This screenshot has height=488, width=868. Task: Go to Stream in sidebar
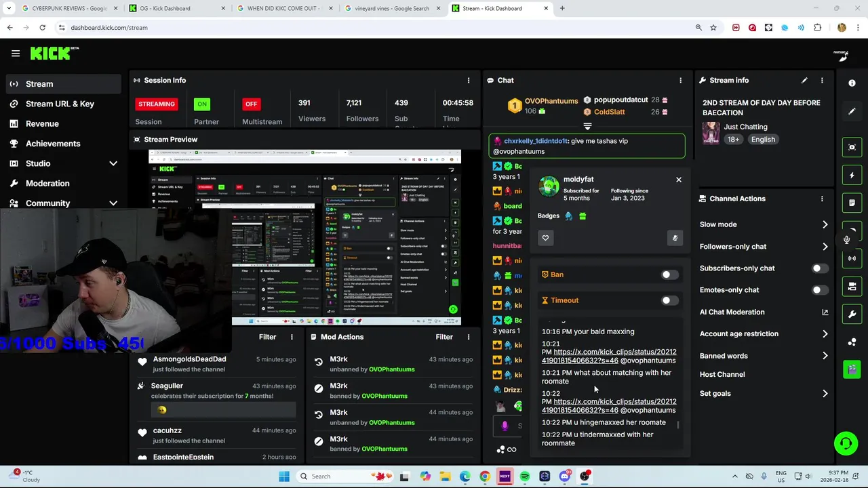(x=62, y=84)
